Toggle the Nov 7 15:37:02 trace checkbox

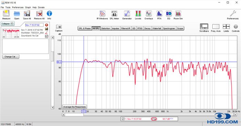tap(123, 119)
